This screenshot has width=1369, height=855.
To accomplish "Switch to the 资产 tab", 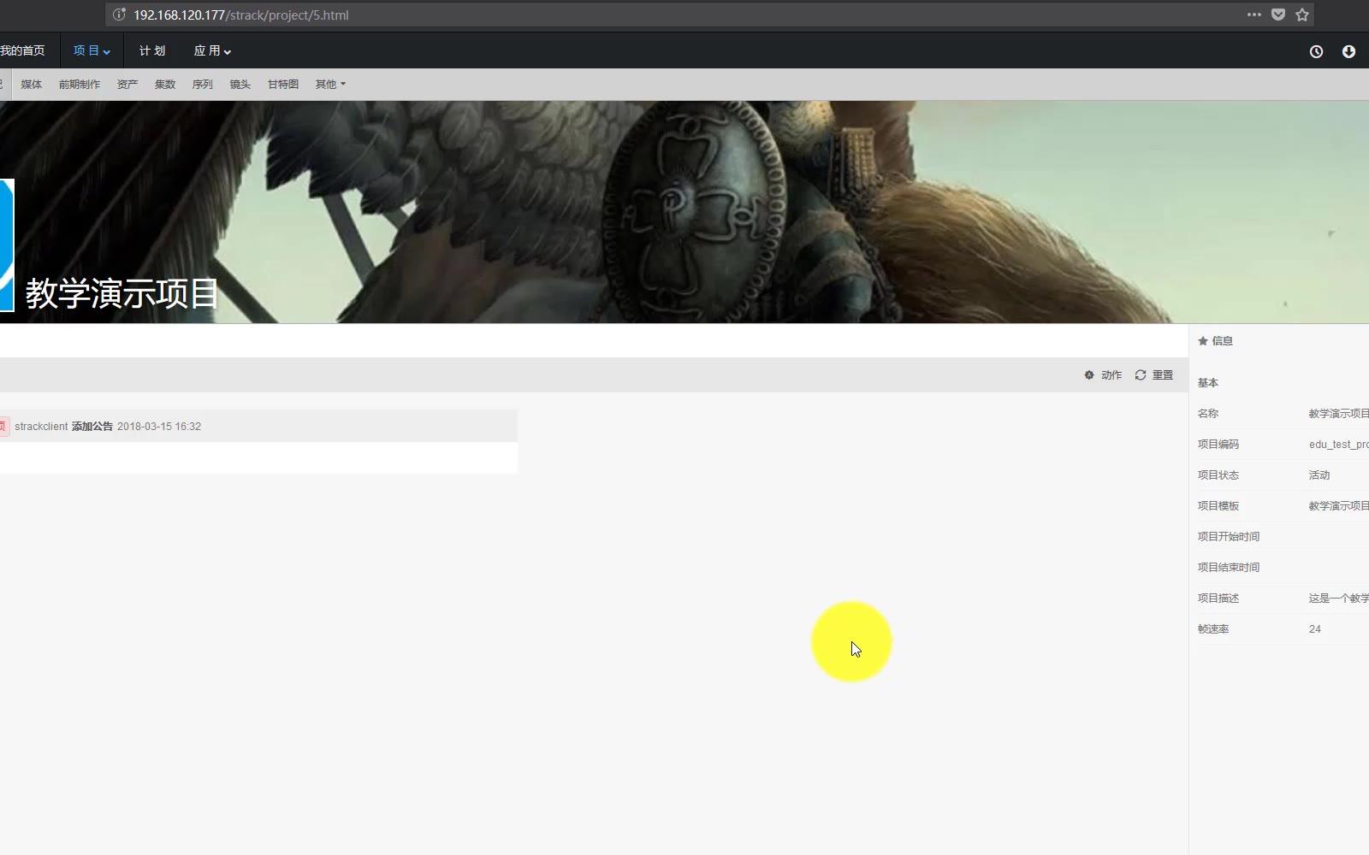I will point(127,85).
